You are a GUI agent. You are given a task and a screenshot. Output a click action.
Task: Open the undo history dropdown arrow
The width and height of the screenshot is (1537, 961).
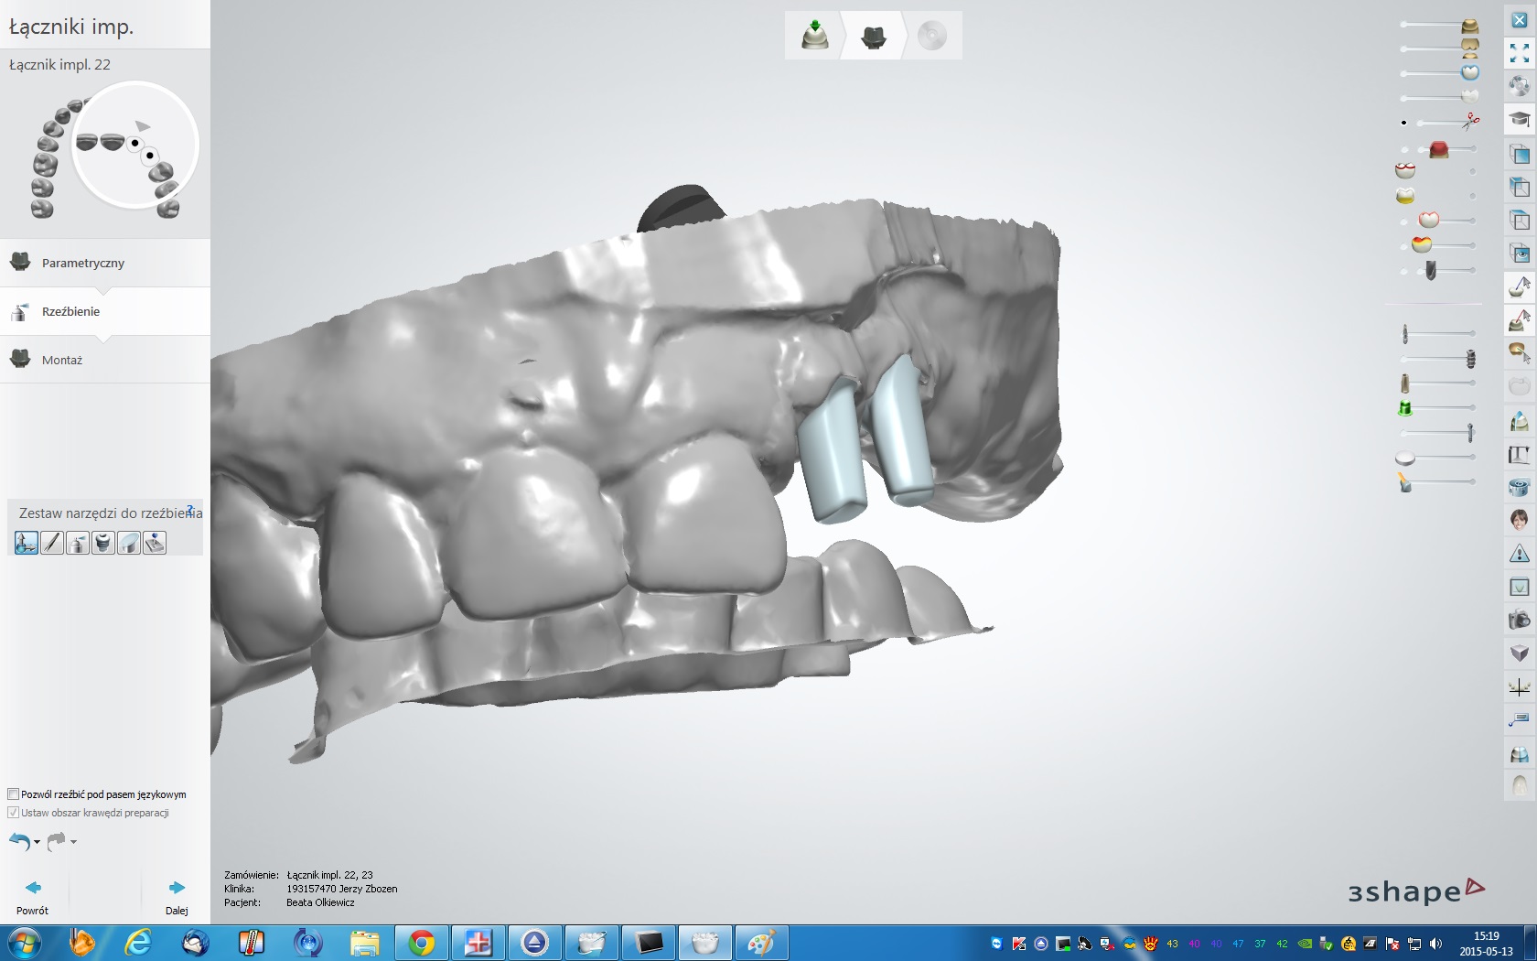(x=37, y=842)
